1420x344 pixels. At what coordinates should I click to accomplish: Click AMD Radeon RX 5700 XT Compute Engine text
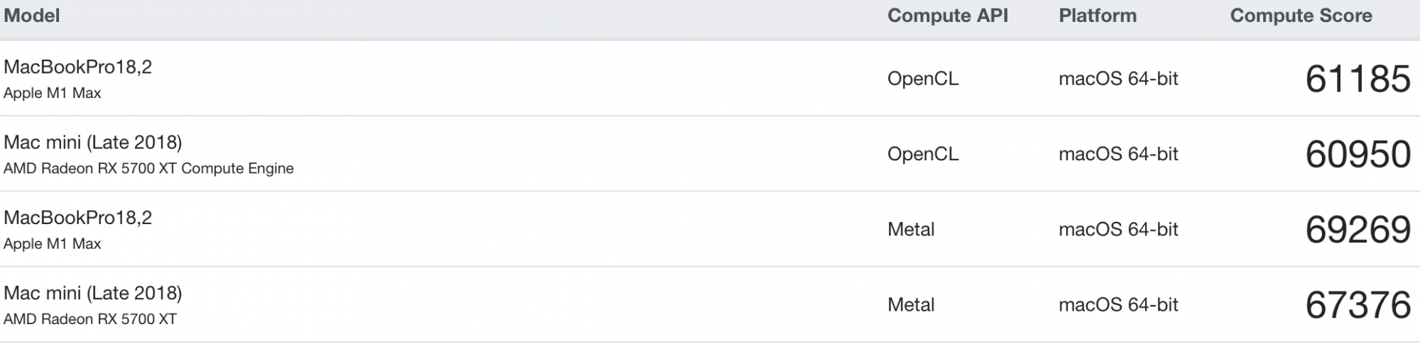[148, 169]
